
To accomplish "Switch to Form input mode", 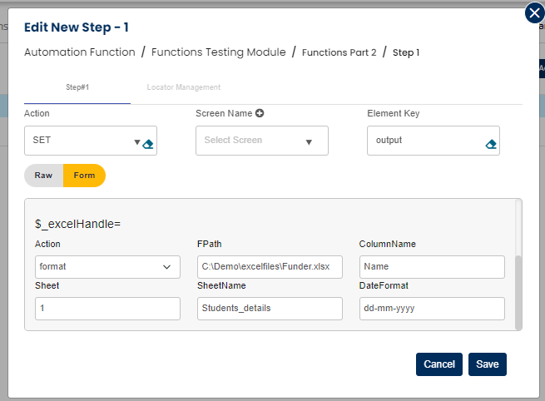I will pyautogui.click(x=84, y=176).
